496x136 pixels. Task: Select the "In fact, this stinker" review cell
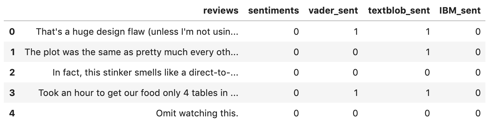tap(145, 73)
